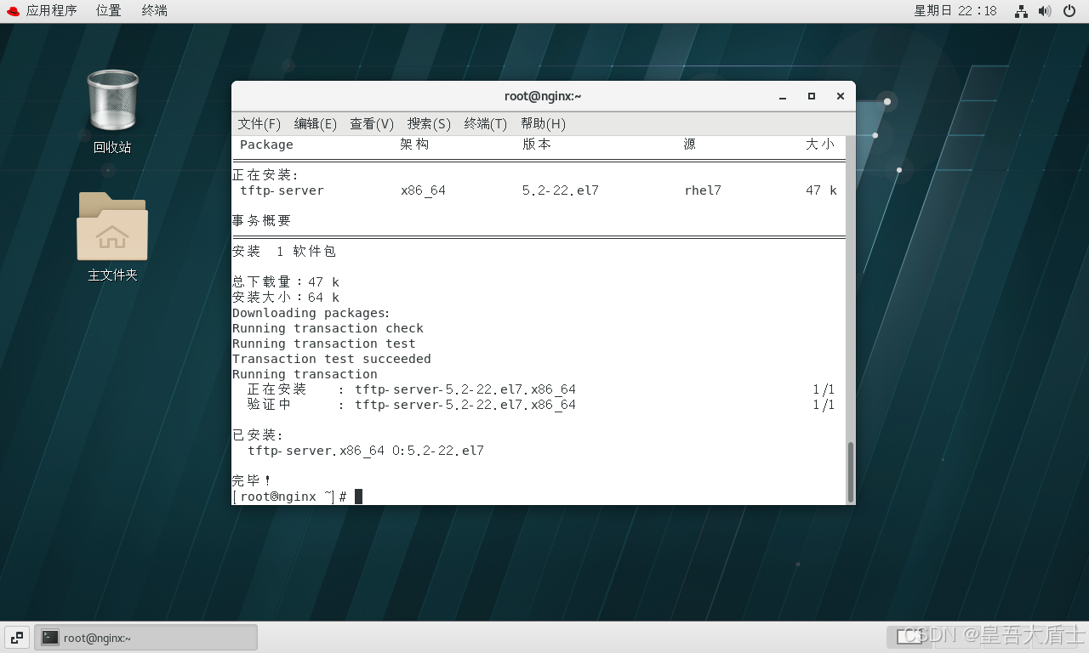Click the volume speaker icon in top panel
The width and height of the screenshot is (1089, 653).
click(x=1046, y=11)
